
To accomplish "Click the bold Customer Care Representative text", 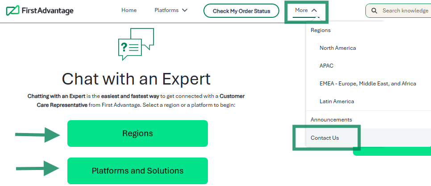I will (141, 101).
